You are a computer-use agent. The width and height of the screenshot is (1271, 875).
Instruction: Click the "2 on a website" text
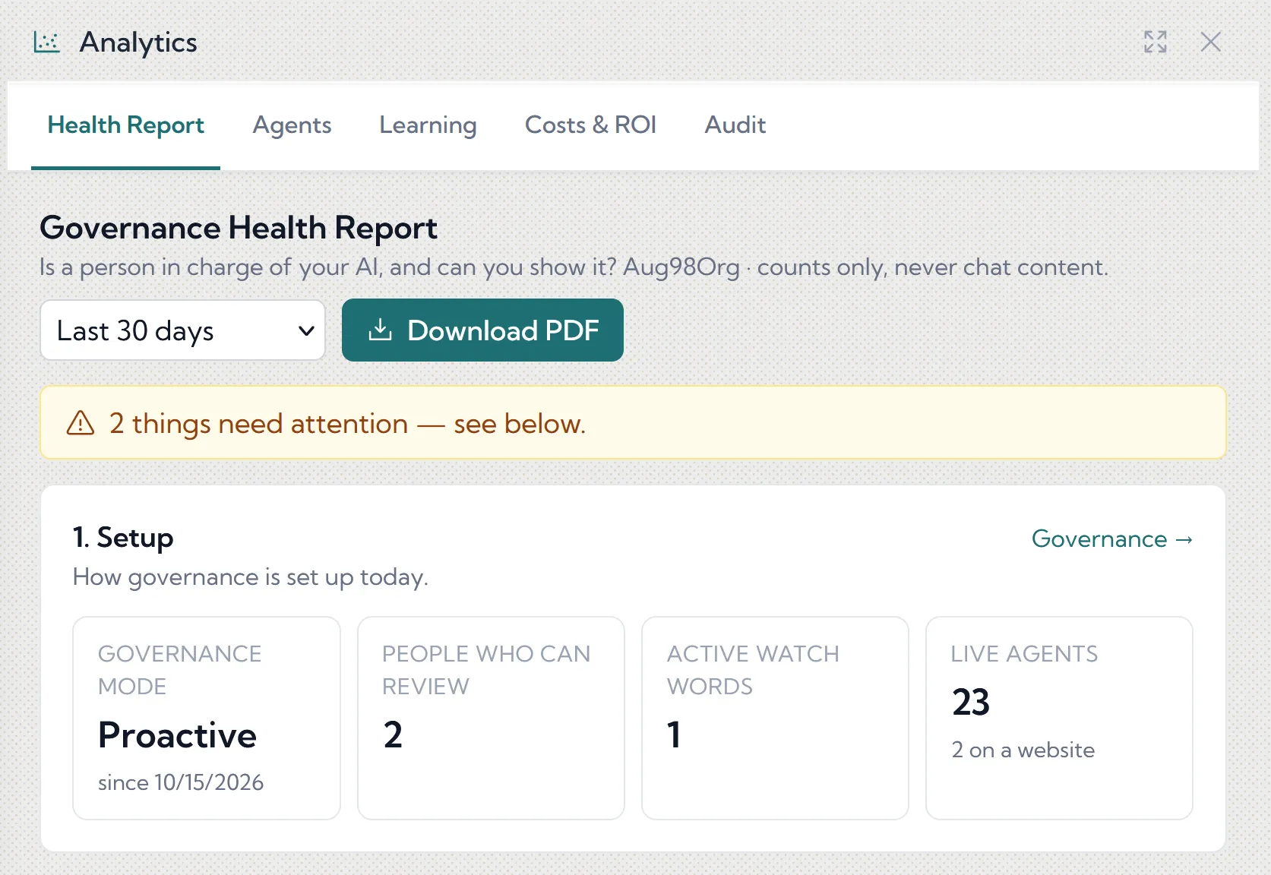pos(1023,750)
